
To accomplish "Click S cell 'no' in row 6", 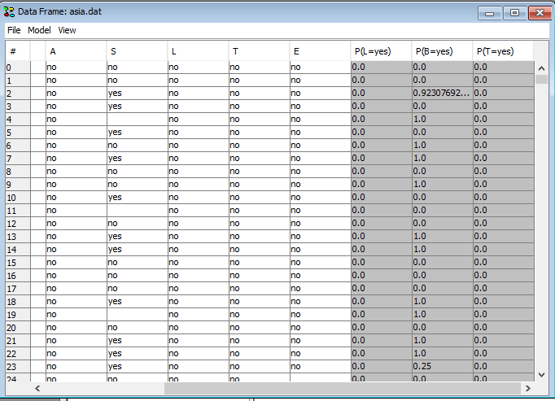I will coord(137,145).
